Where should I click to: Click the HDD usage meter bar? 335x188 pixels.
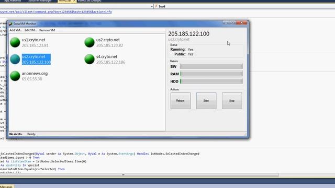tap(211, 81)
